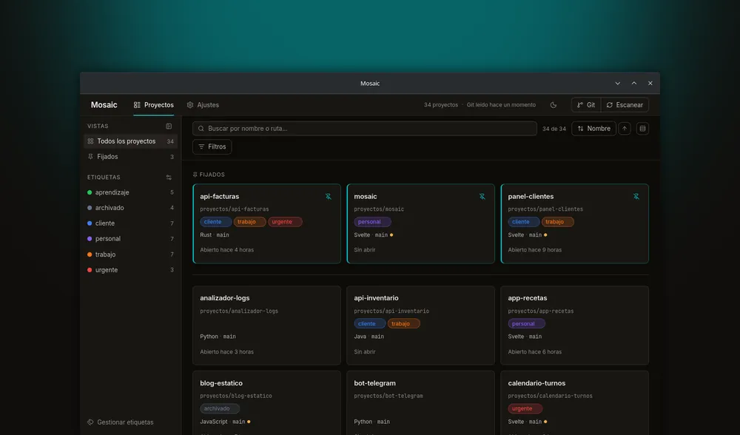740x435 pixels.
Task: Click the Git button
Action: 586,105
